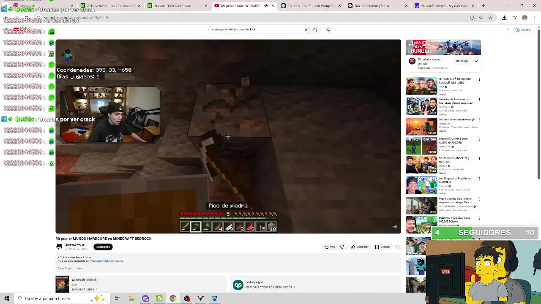Clear the YouTube search box text
This screenshot has width=541, height=304.
point(306,30)
